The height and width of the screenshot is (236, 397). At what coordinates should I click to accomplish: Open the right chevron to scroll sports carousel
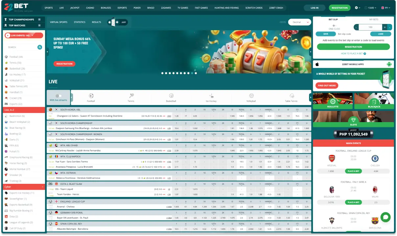[311, 97]
